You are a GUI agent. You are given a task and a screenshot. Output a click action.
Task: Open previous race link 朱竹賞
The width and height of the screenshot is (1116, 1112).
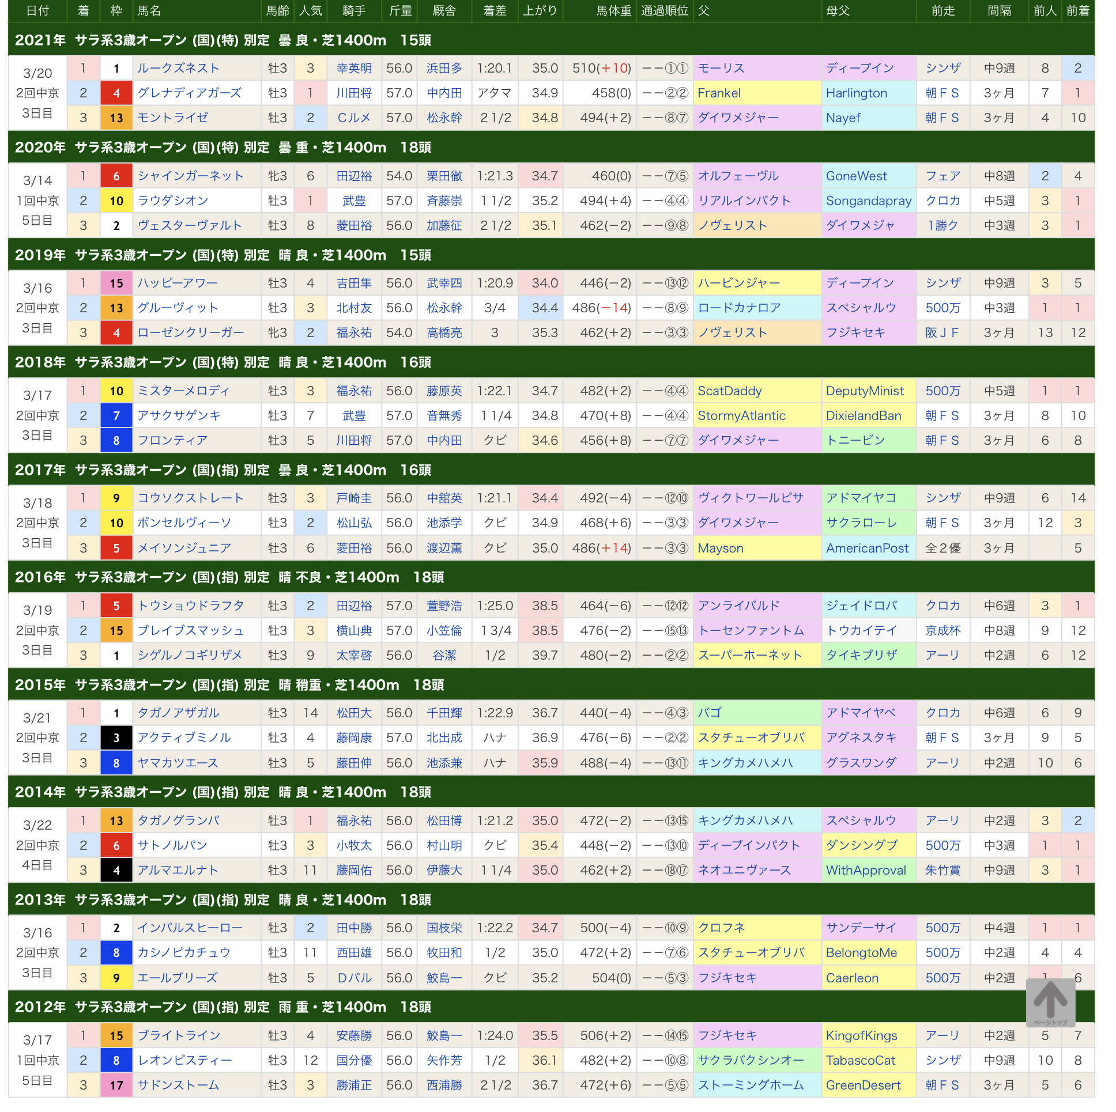click(942, 871)
